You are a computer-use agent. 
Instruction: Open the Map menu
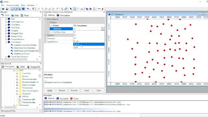click(x=23, y=5)
